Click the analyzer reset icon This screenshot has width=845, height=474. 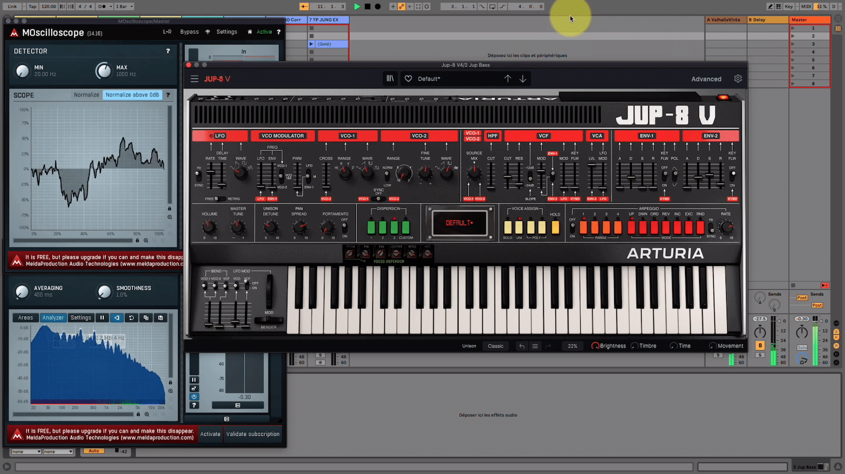pyautogui.click(x=131, y=318)
